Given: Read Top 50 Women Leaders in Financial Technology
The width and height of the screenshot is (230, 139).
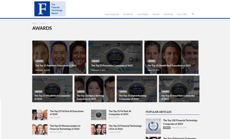Looking at the screenshot, I should (x=65, y=127).
